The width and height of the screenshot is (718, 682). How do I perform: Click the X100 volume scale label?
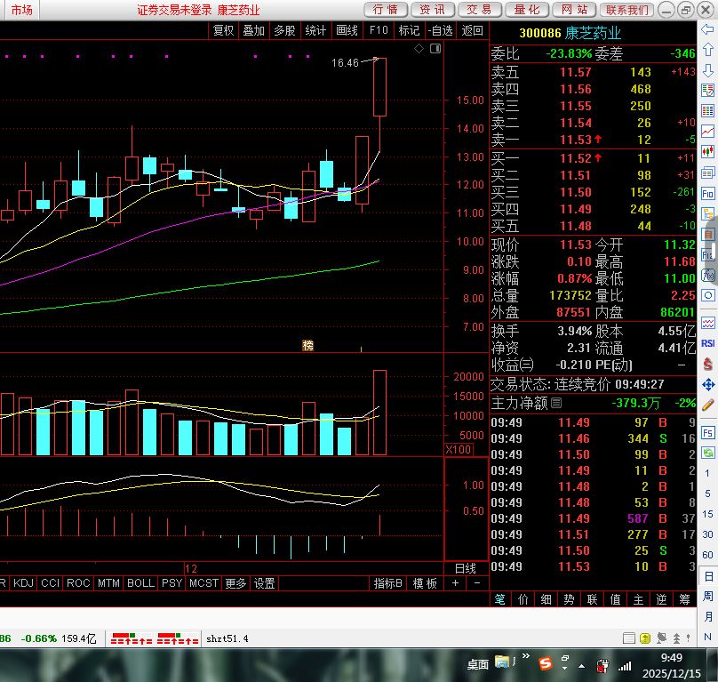coord(459,450)
